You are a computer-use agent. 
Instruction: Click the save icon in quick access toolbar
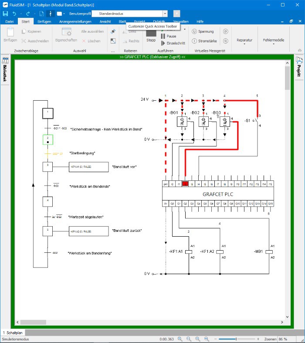[5, 14]
